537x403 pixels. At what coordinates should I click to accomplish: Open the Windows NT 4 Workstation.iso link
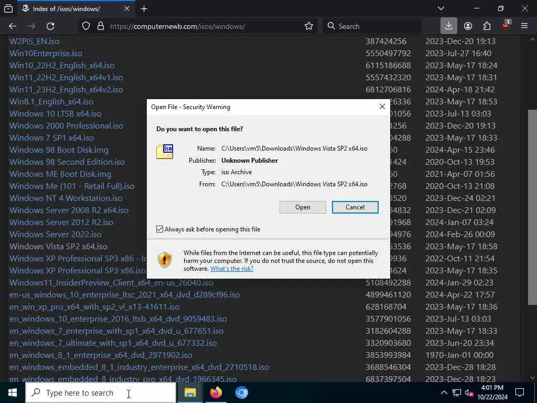pyautogui.click(x=66, y=198)
